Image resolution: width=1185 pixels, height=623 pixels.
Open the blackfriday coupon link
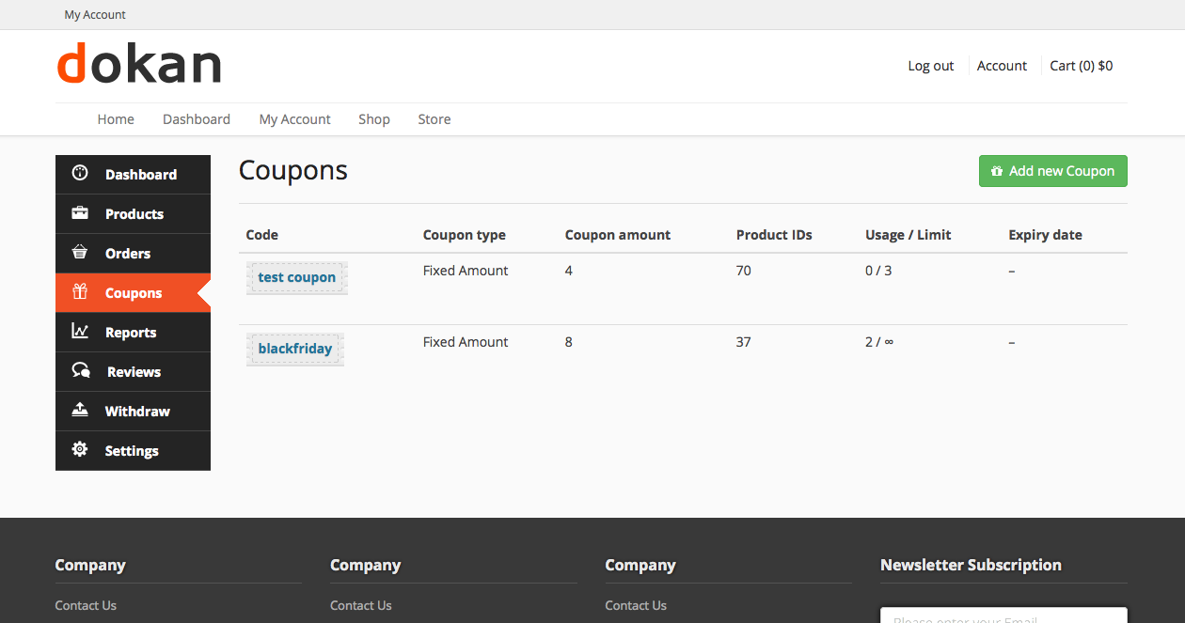tap(295, 349)
